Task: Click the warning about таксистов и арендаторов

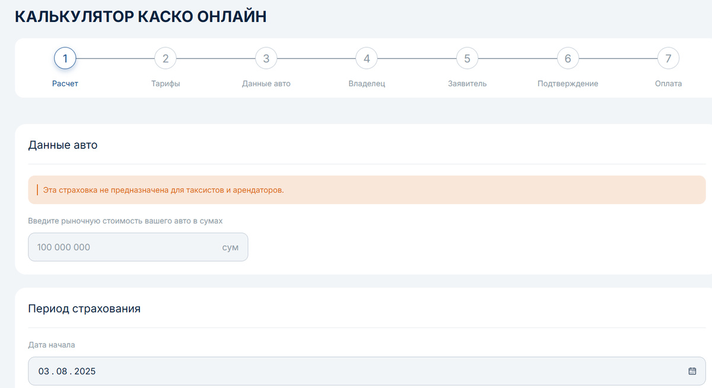Action: [367, 190]
